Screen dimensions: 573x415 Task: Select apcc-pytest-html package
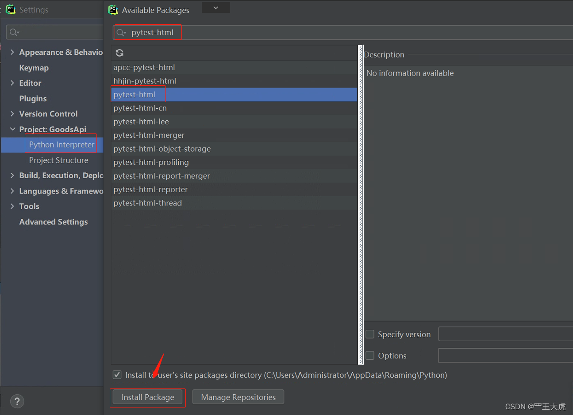[234, 67]
